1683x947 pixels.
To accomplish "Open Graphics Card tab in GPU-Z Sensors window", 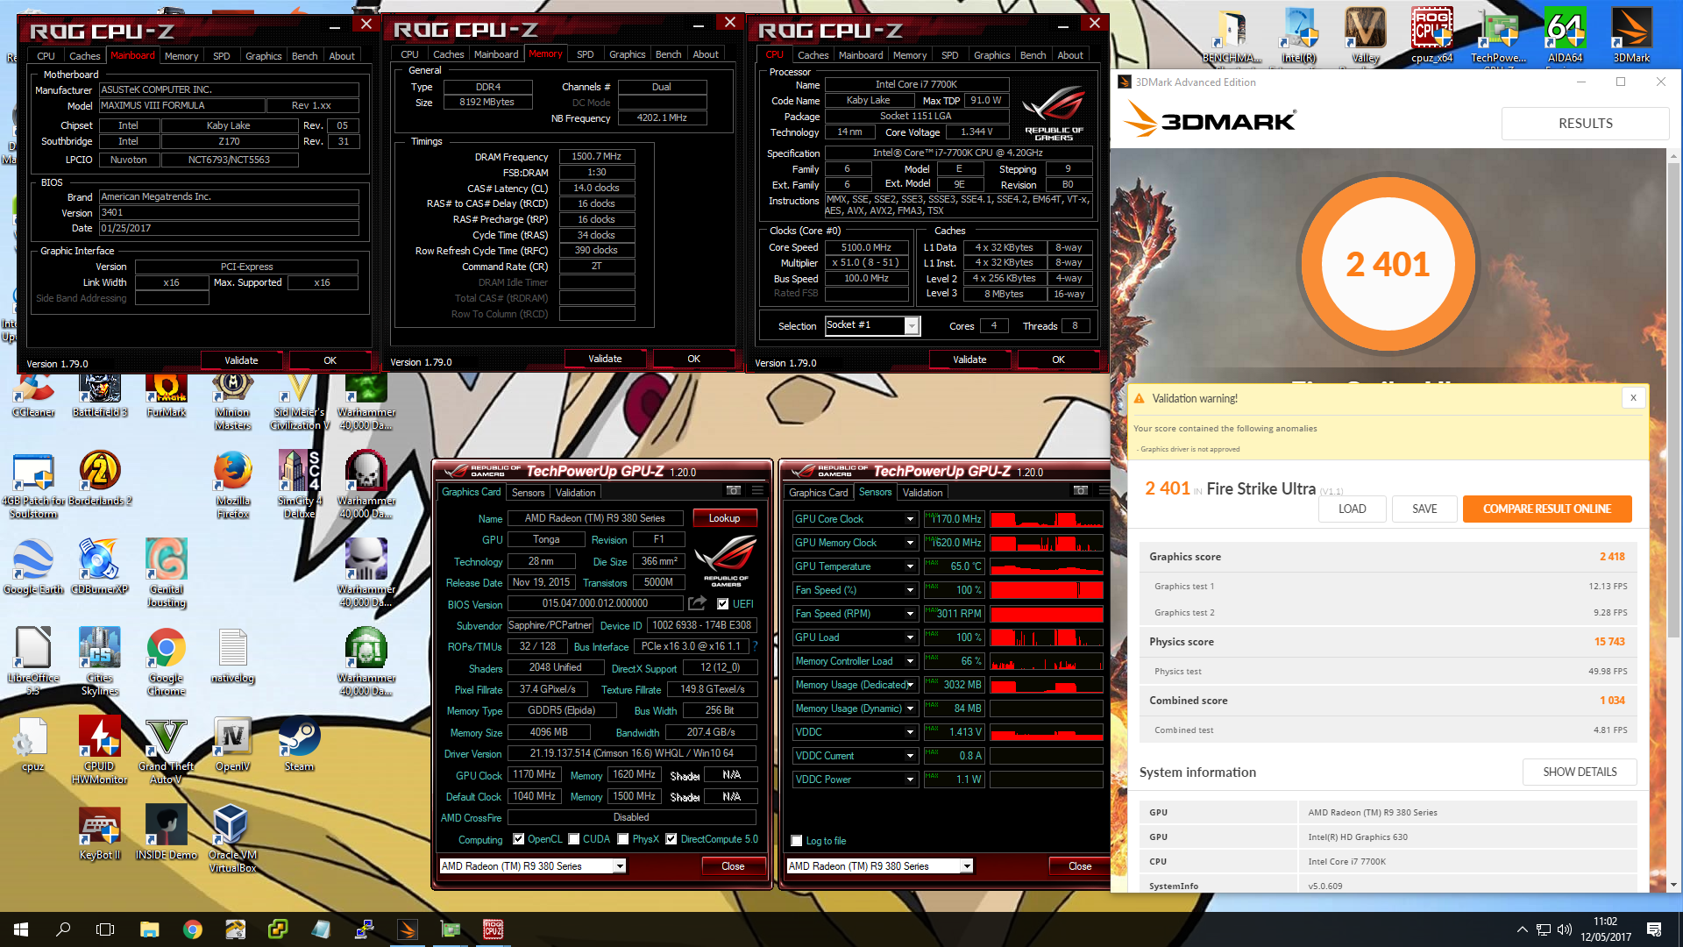I will tap(819, 493).
